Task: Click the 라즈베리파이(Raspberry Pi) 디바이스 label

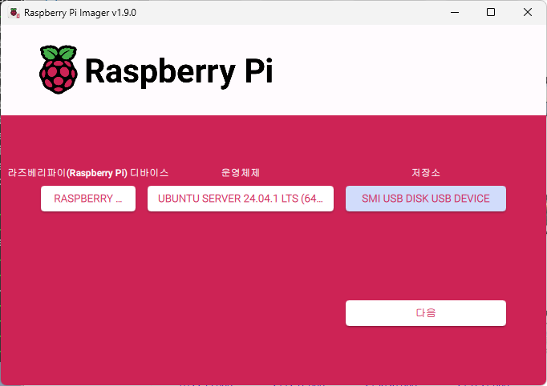Action: click(x=88, y=173)
